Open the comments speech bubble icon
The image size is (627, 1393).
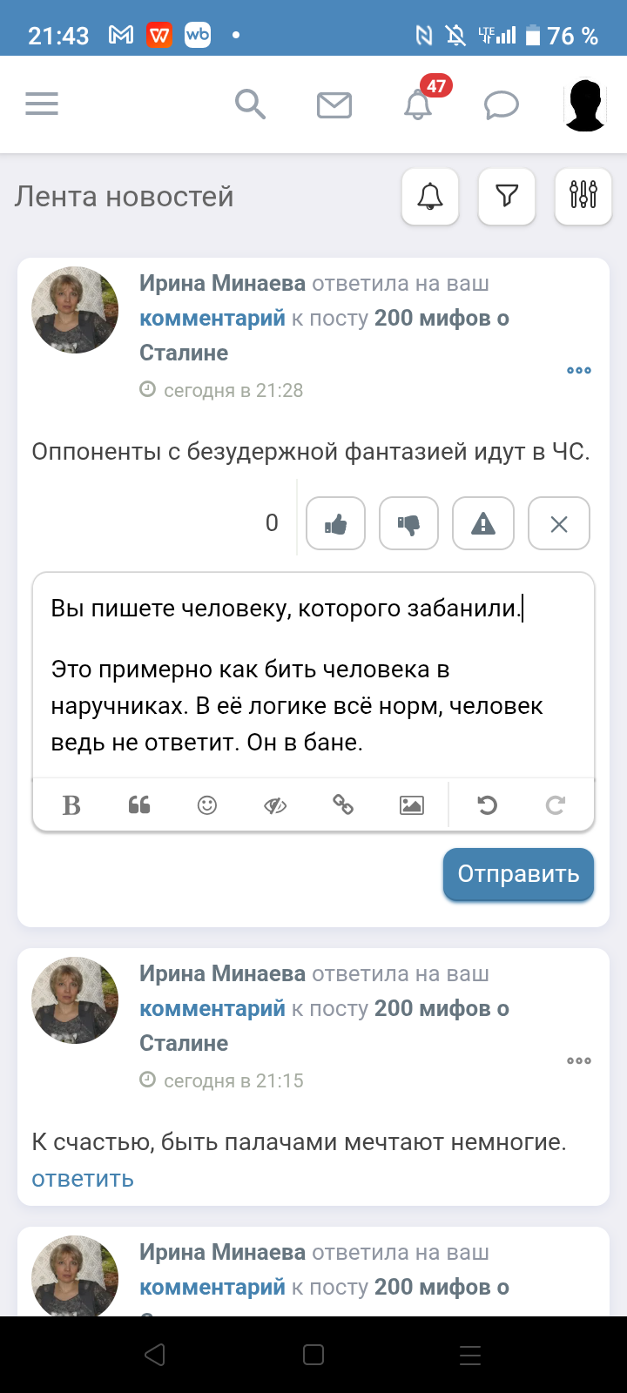click(x=501, y=105)
